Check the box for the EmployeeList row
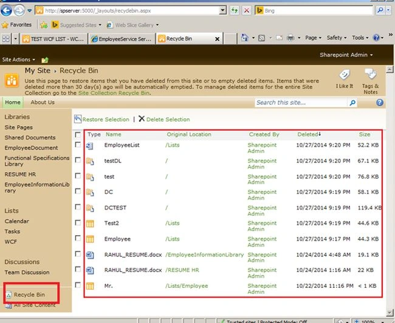The width and height of the screenshot is (395, 323). 78,145
